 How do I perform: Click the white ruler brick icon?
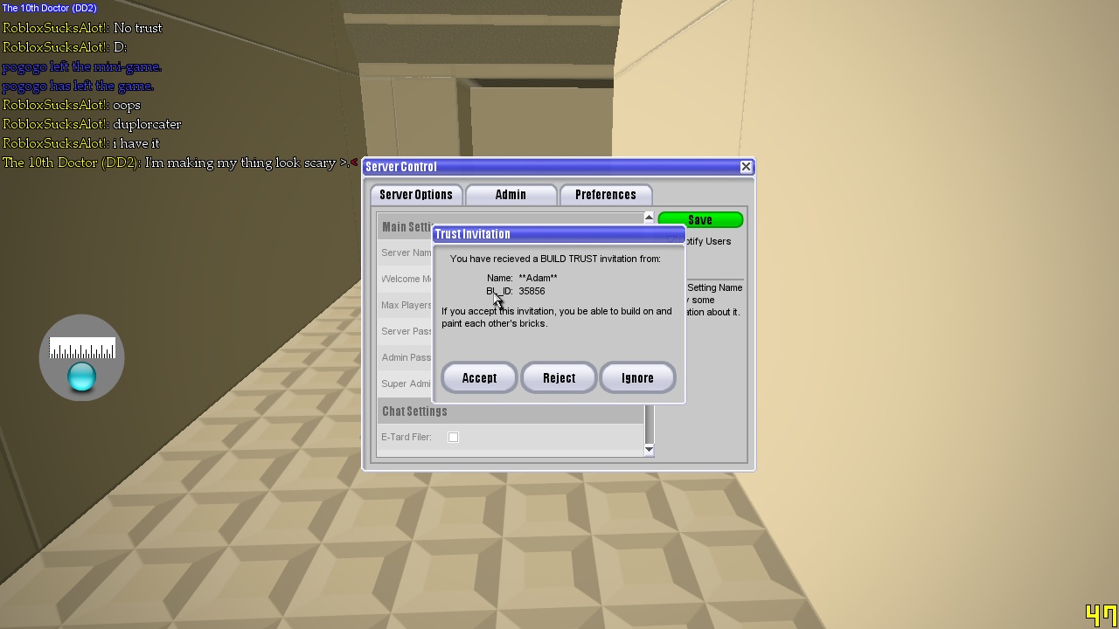[82, 348]
